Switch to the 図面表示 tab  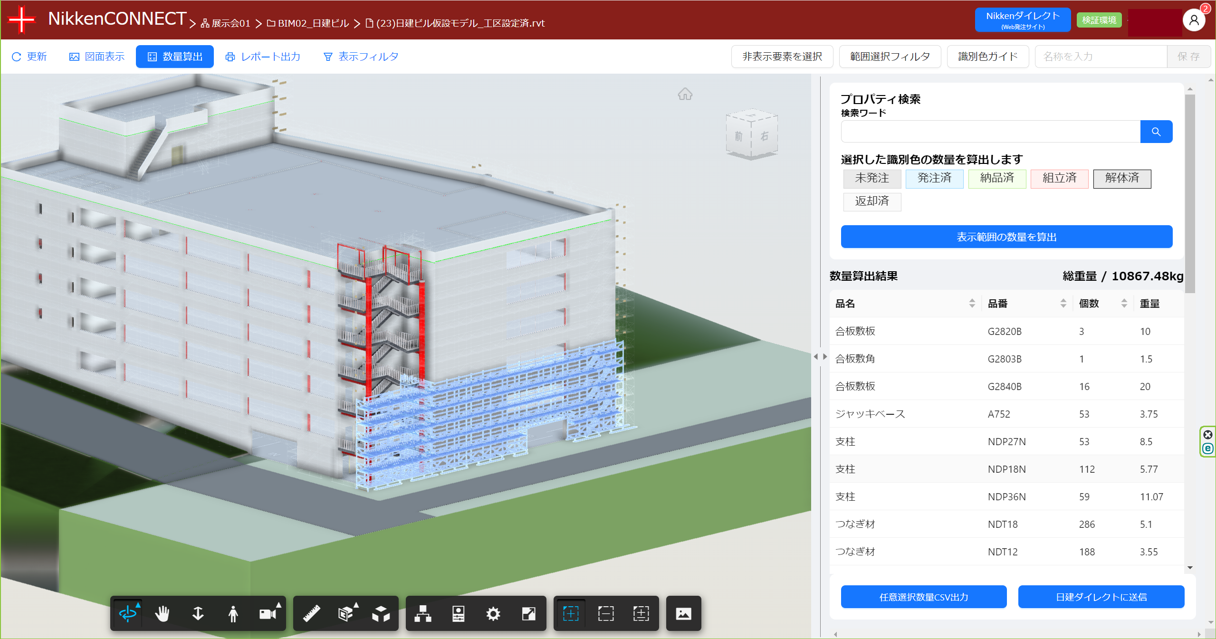point(97,57)
